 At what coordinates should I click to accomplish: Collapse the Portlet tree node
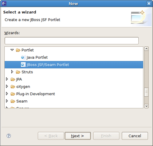[x=12, y=50]
